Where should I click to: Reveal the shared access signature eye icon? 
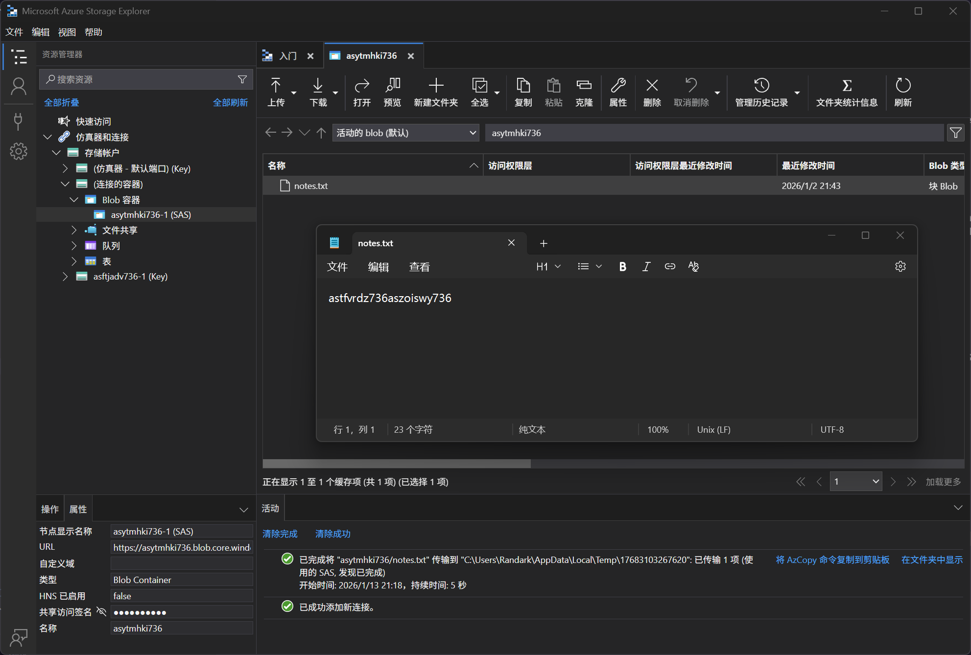pyautogui.click(x=101, y=611)
